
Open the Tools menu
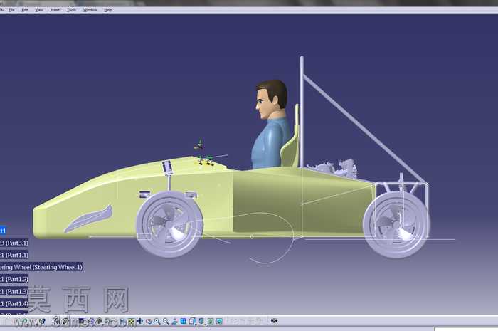tap(71, 10)
